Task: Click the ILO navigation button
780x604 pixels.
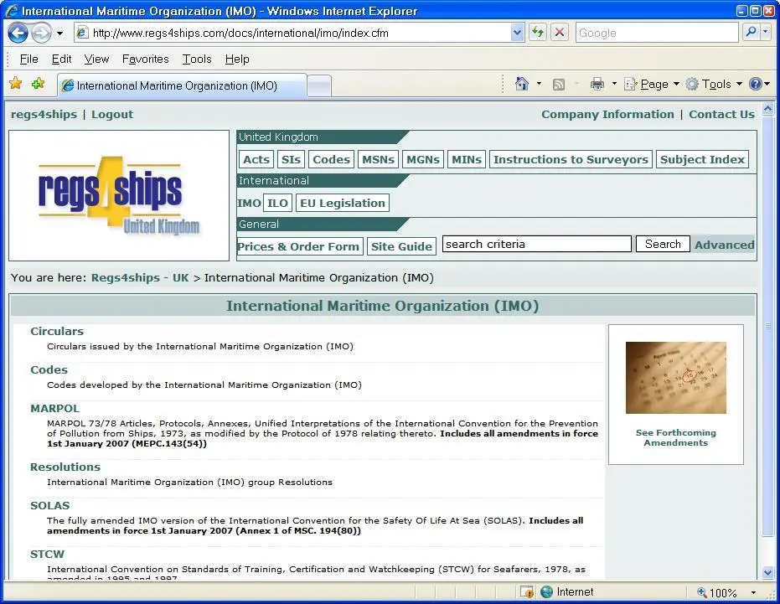Action: (x=277, y=203)
